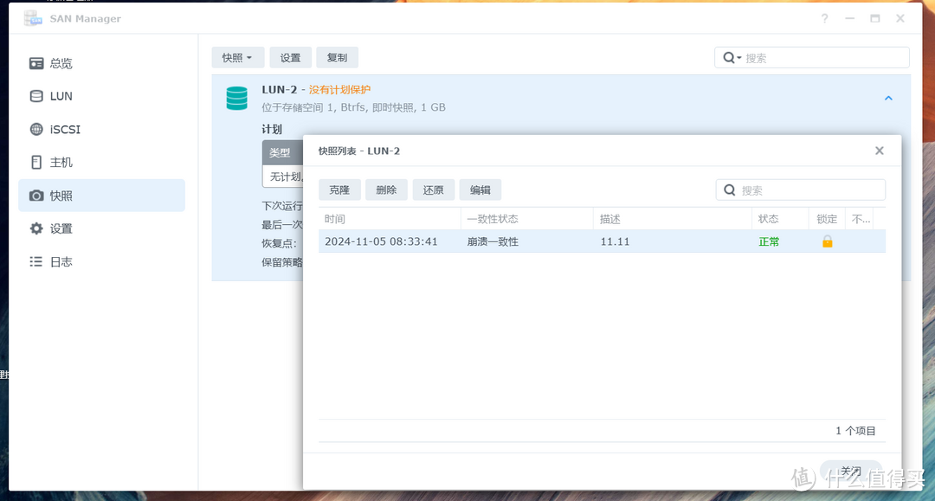Click inside the snapshot dialog search field
This screenshot has height=501, width=935.
[x=796, y=189]
